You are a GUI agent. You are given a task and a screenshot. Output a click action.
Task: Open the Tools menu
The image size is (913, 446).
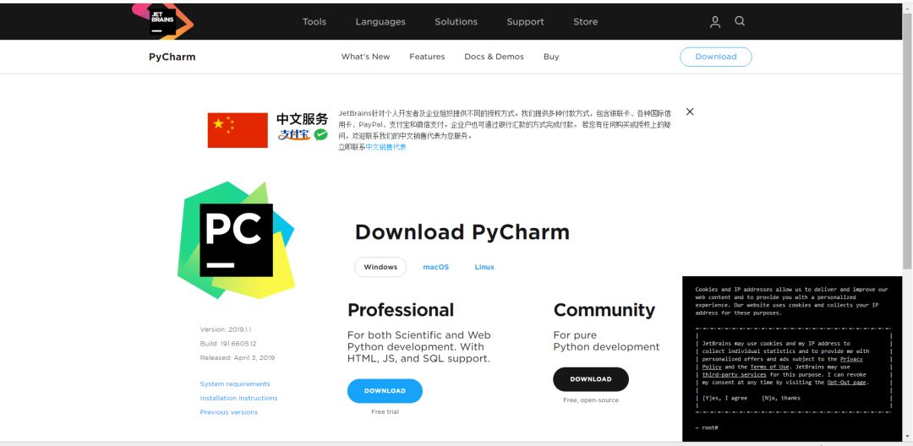point(314,21)
